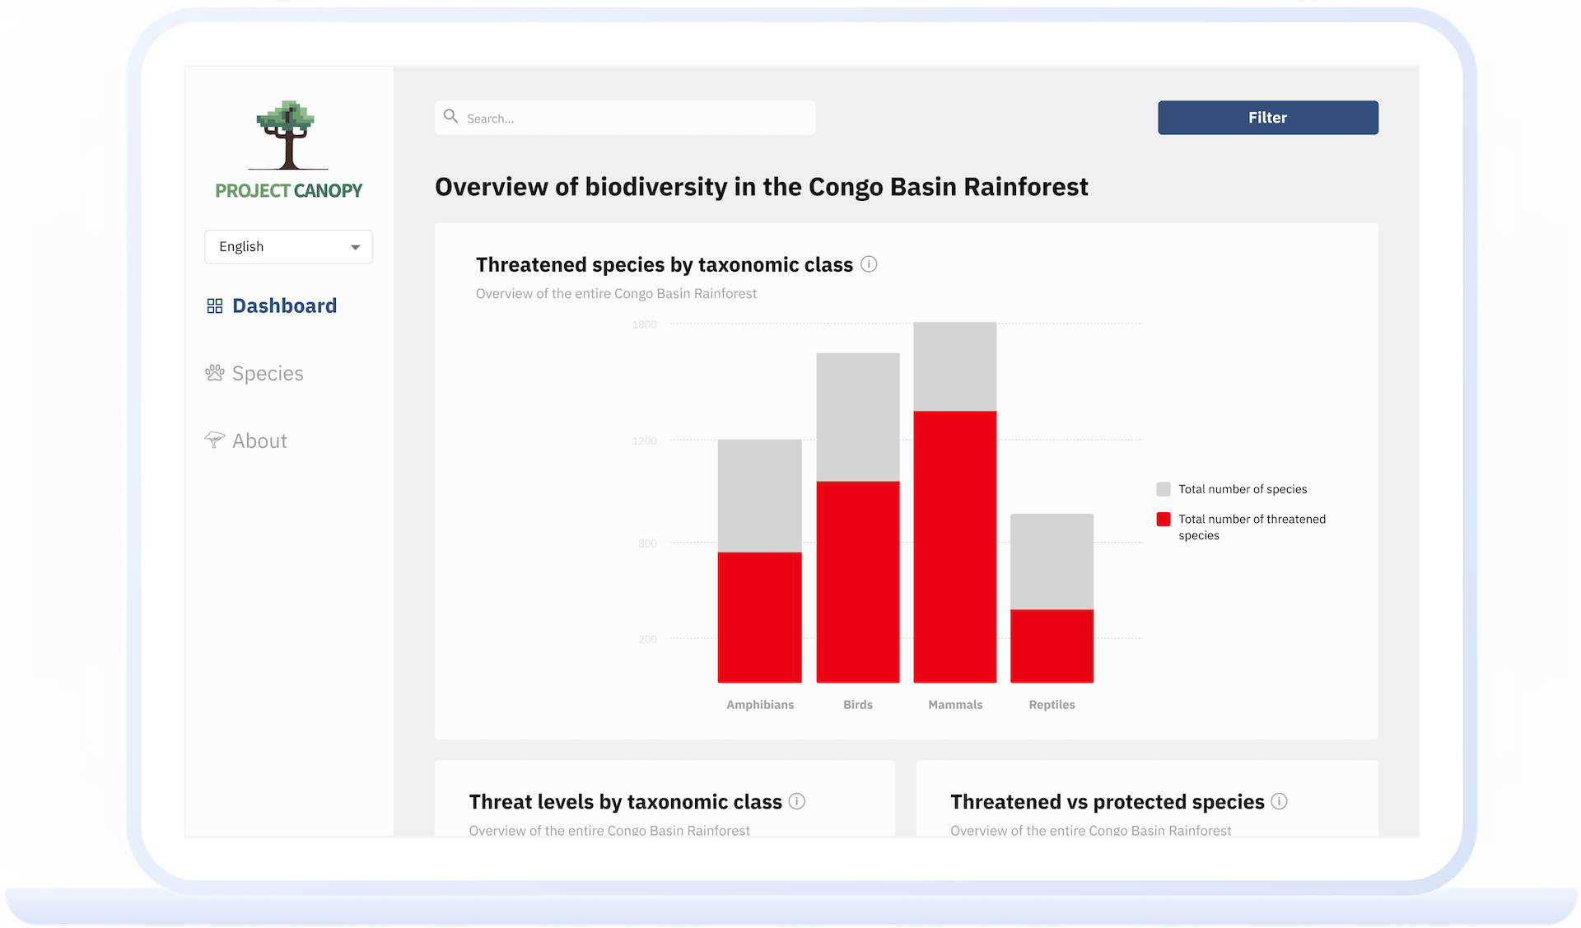Click the 800 y-axis value

(x=648, y=543)
